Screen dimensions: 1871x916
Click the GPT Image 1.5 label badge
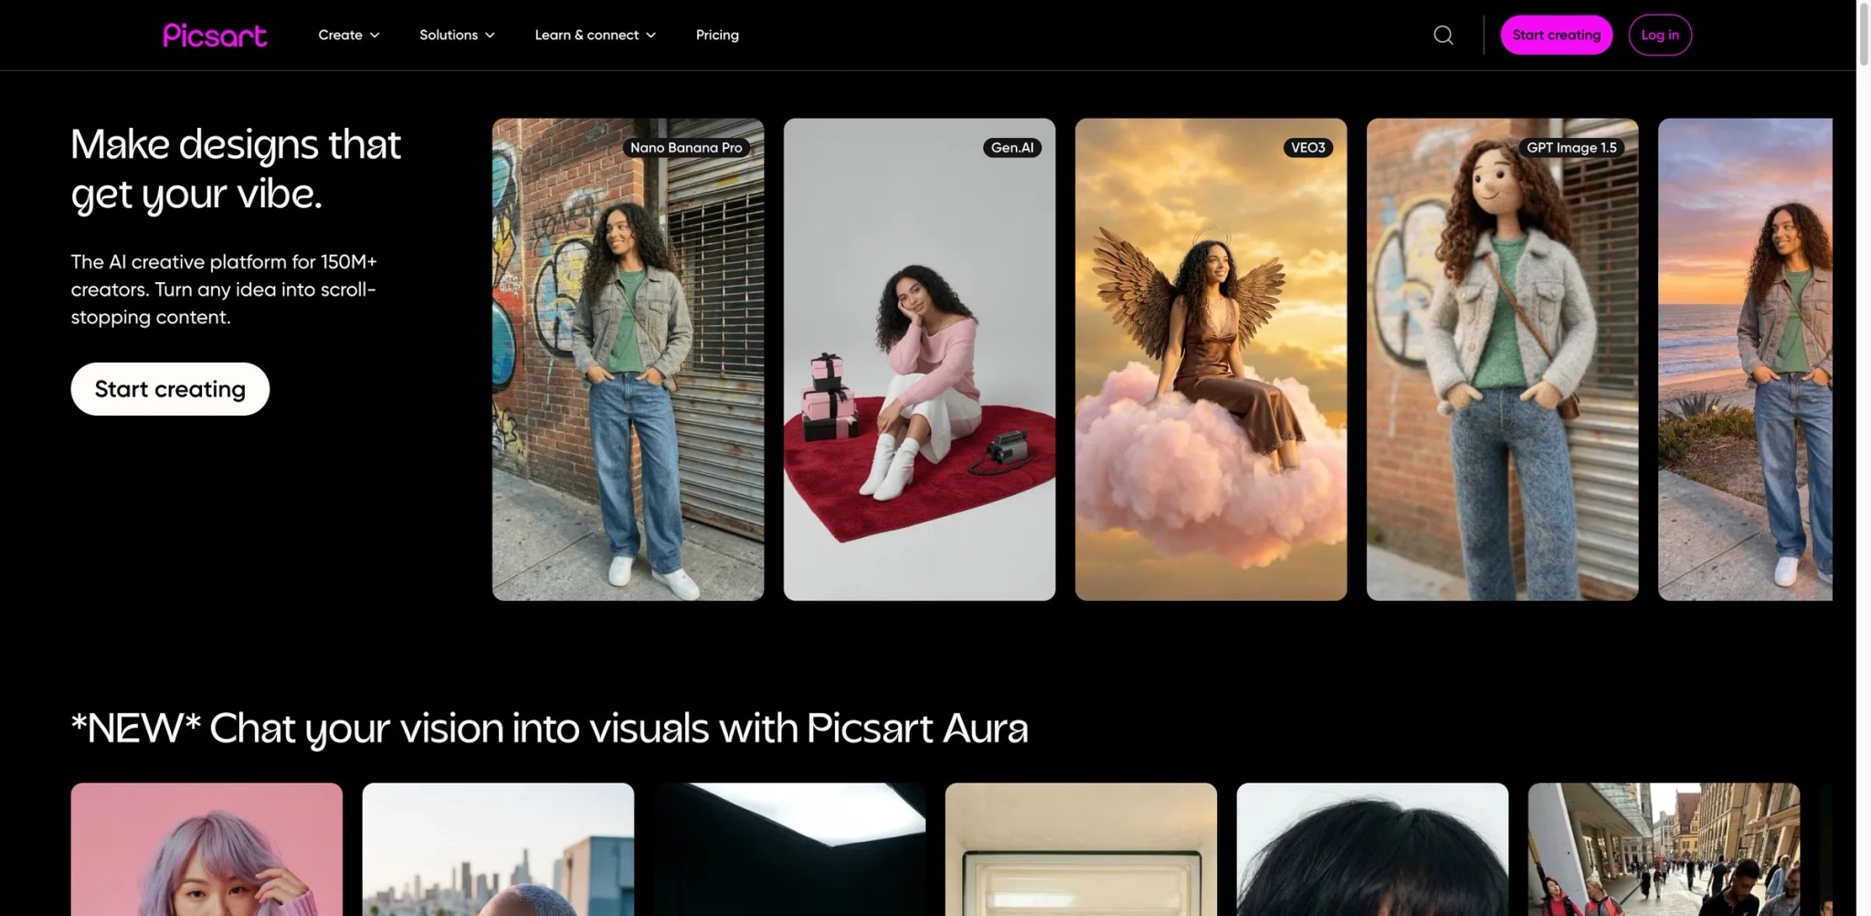pos(1571,147)
